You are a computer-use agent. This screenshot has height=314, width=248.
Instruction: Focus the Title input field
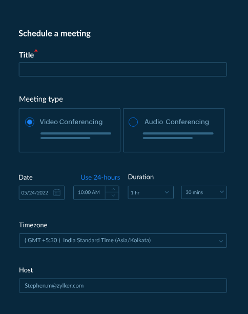coord(123,69)
